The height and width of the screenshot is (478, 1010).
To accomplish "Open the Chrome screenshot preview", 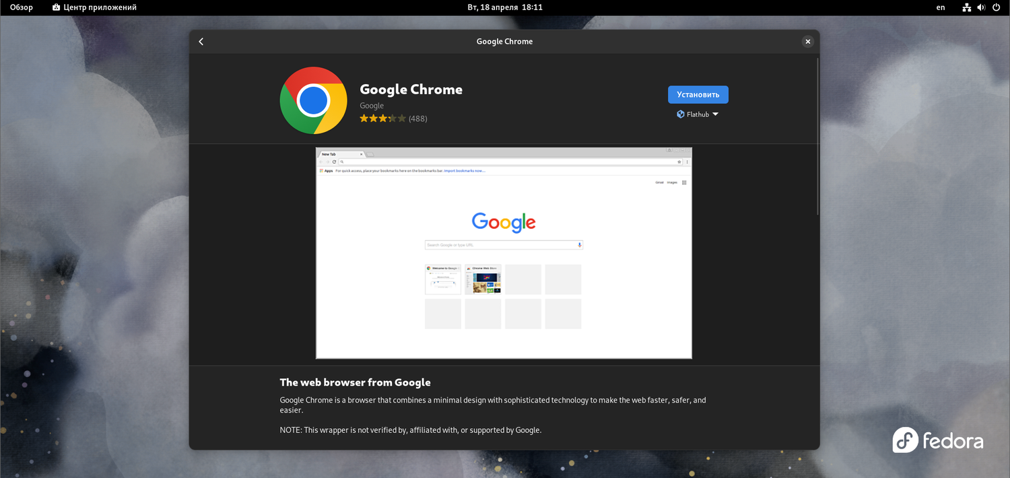I will 504,253.
